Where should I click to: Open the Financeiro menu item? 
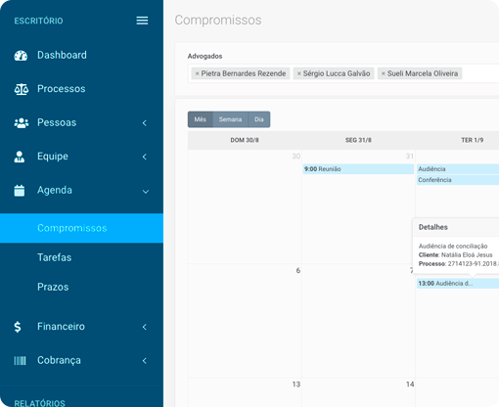pyautogui.click(x=61, y=327)
